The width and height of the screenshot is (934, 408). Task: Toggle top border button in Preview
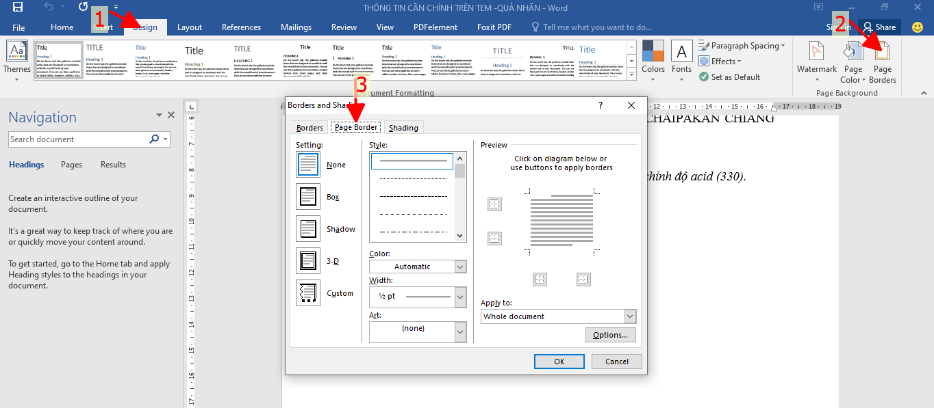[494, 204]
